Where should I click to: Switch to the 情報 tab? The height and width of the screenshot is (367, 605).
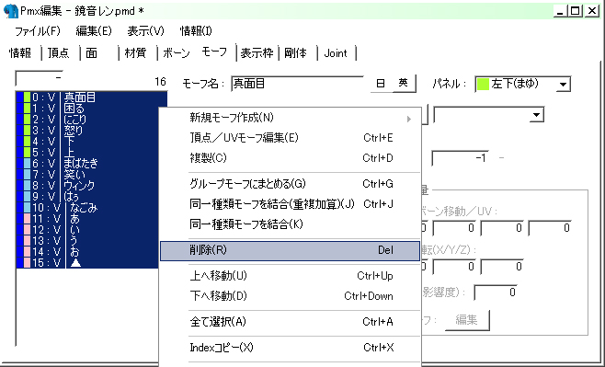20,52
